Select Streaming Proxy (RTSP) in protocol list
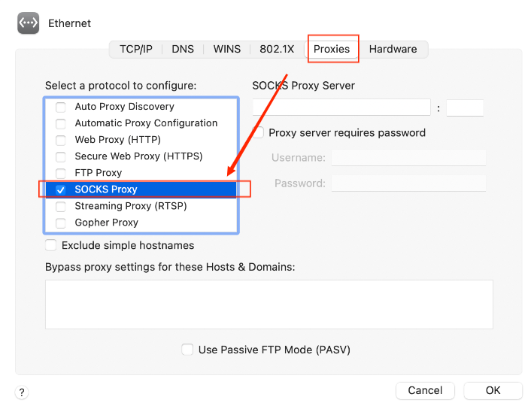531x409 pixels. pos(131,206)
